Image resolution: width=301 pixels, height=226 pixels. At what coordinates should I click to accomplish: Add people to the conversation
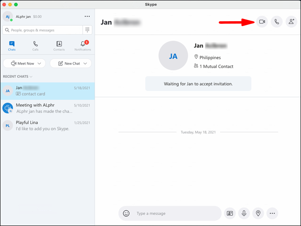(x=291, y=22)
